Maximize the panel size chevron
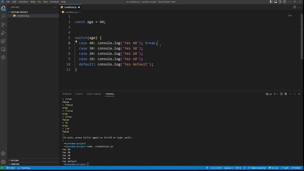The width and height of the screenshot is (304, 171). point(294,94)
